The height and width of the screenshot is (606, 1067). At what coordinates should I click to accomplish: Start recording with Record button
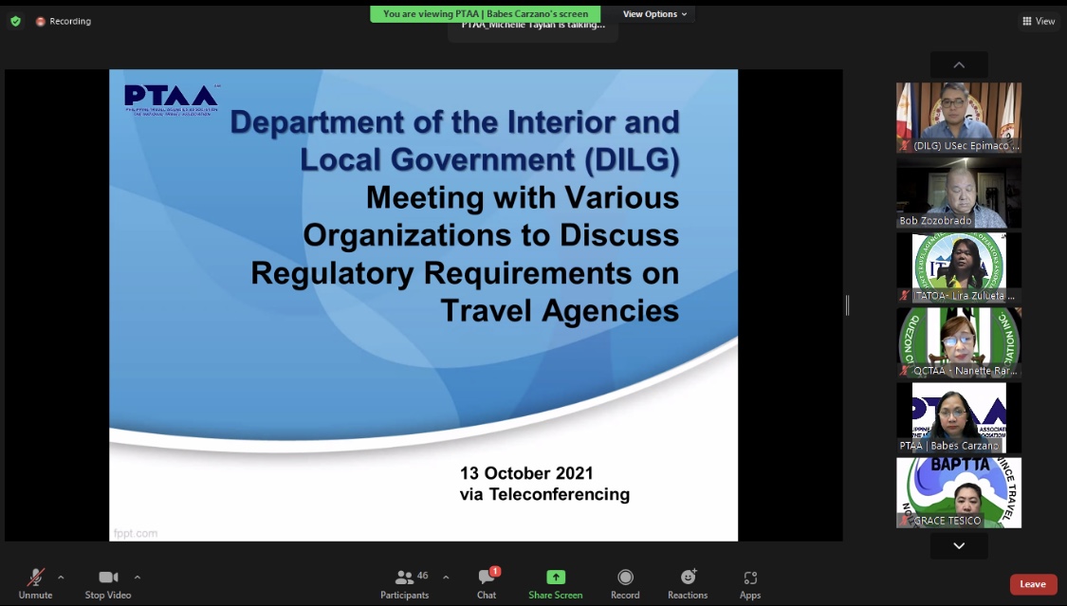pyautogui.click(x=625, y=583)
